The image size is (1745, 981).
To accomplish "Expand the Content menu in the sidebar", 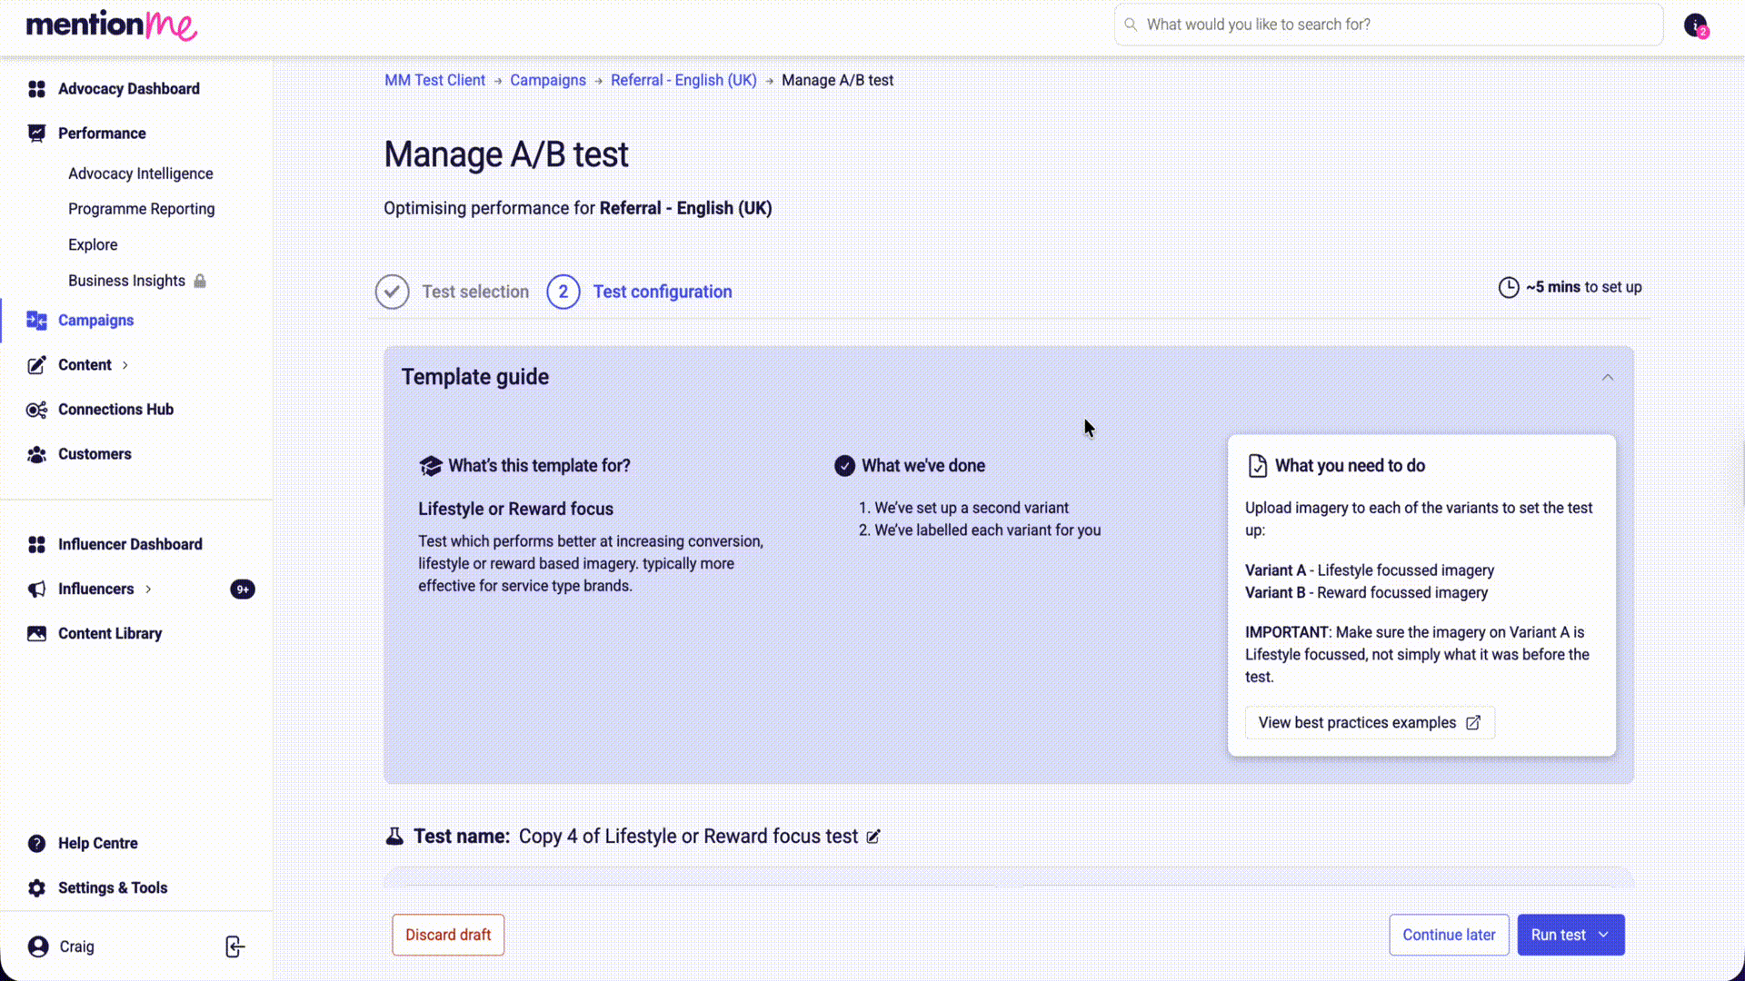I will pyautogui.click(x=125, y=364).
